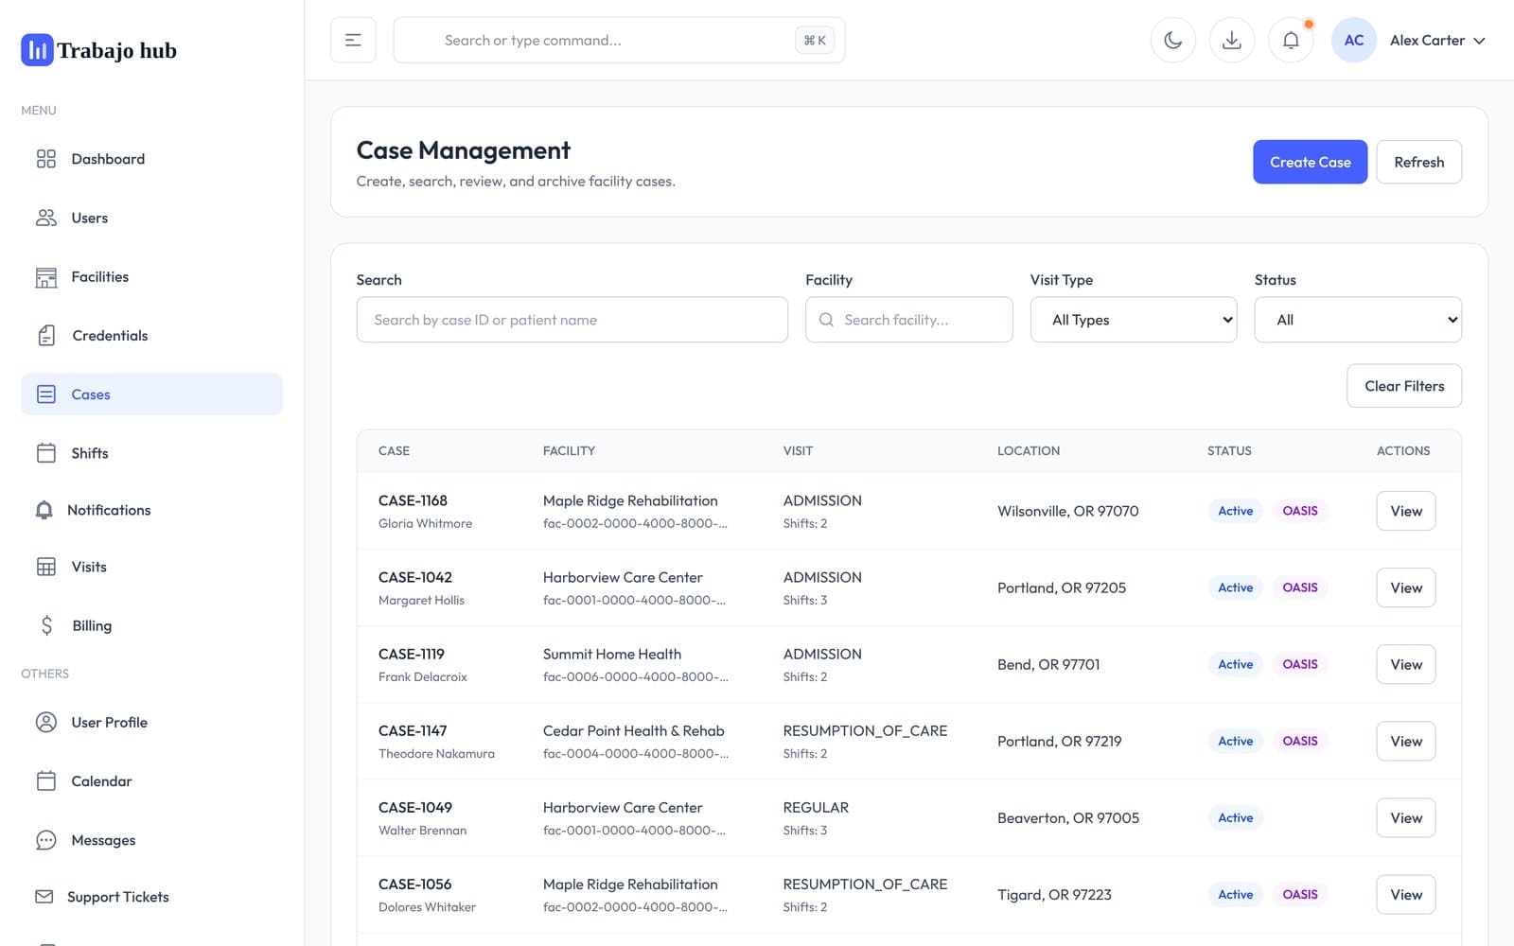1514x946 pixels.
Task: View the CASE-1049 row
Action: 1405,817
